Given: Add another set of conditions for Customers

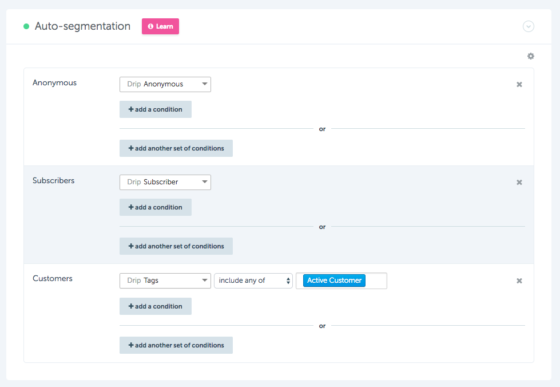Looking at the screenshot, I should click(x=176, y=345).
